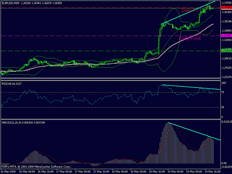
Task: Click the 1.36430 price scale value
Action: (227, 12)
